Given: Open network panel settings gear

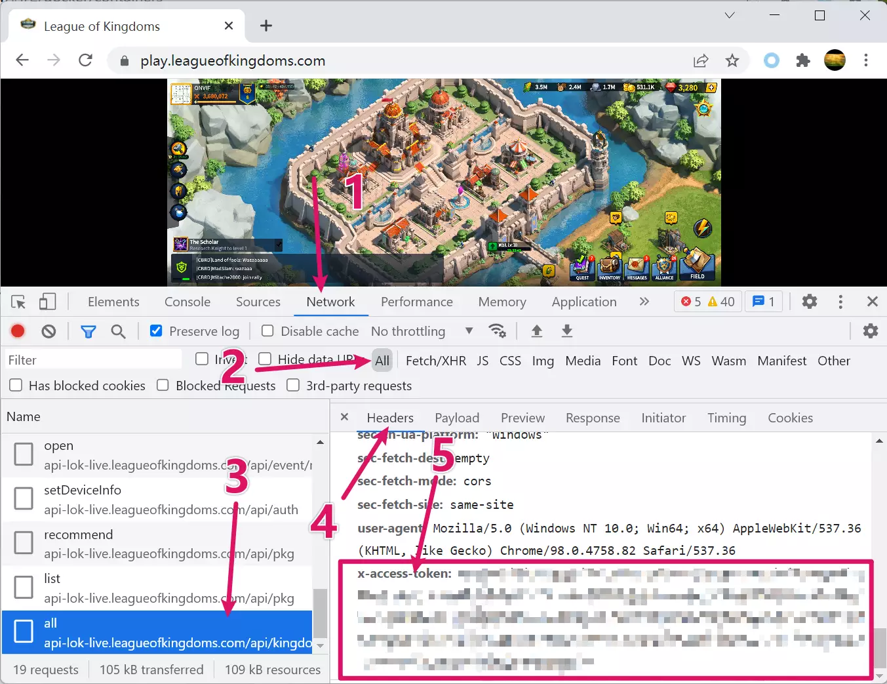Looking at the screenshot, I should 870,331.
